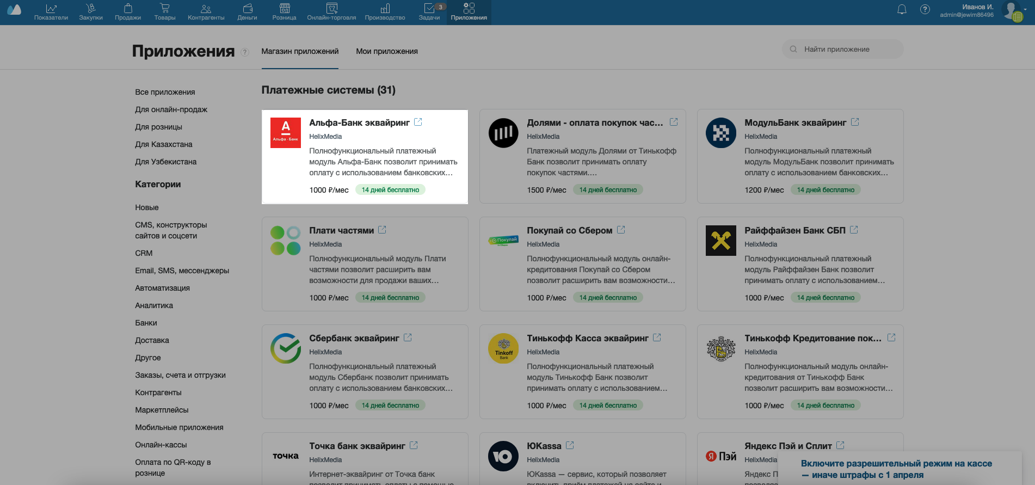The image size is (1035, 485).
Task: Click the разрешительный режим notification banner
Action: [896, 469]
